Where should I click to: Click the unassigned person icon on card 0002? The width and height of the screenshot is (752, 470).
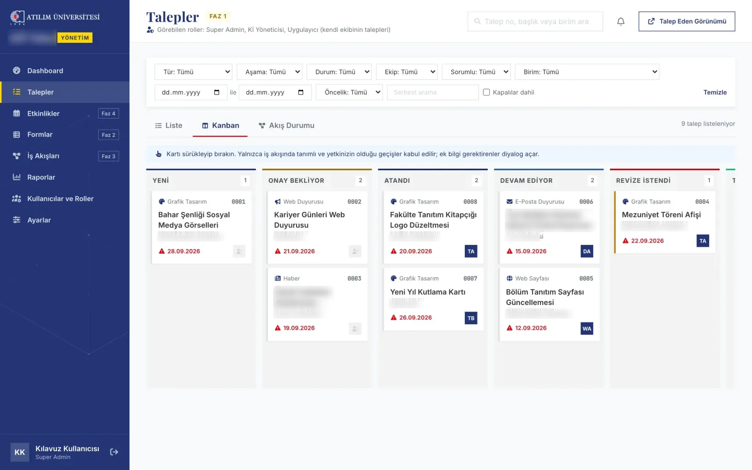(x=355, y=251)
